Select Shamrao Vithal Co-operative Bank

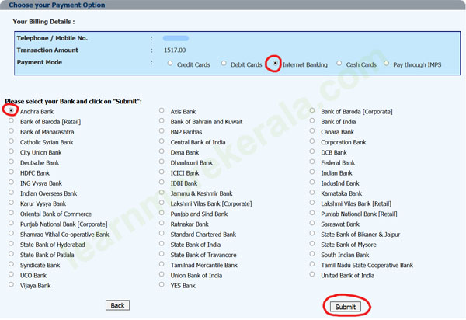point(12,233)
